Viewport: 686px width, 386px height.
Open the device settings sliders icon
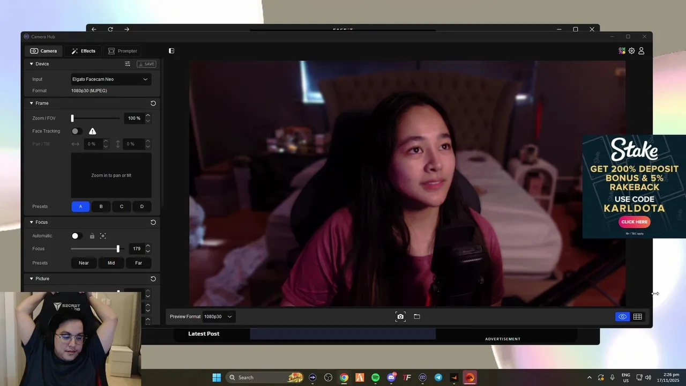pyautogui.click(x=128, y=64)
